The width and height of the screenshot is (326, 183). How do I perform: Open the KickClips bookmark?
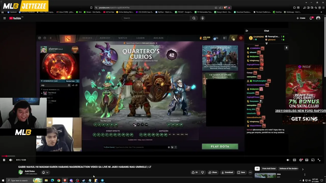tap(277, 12)
